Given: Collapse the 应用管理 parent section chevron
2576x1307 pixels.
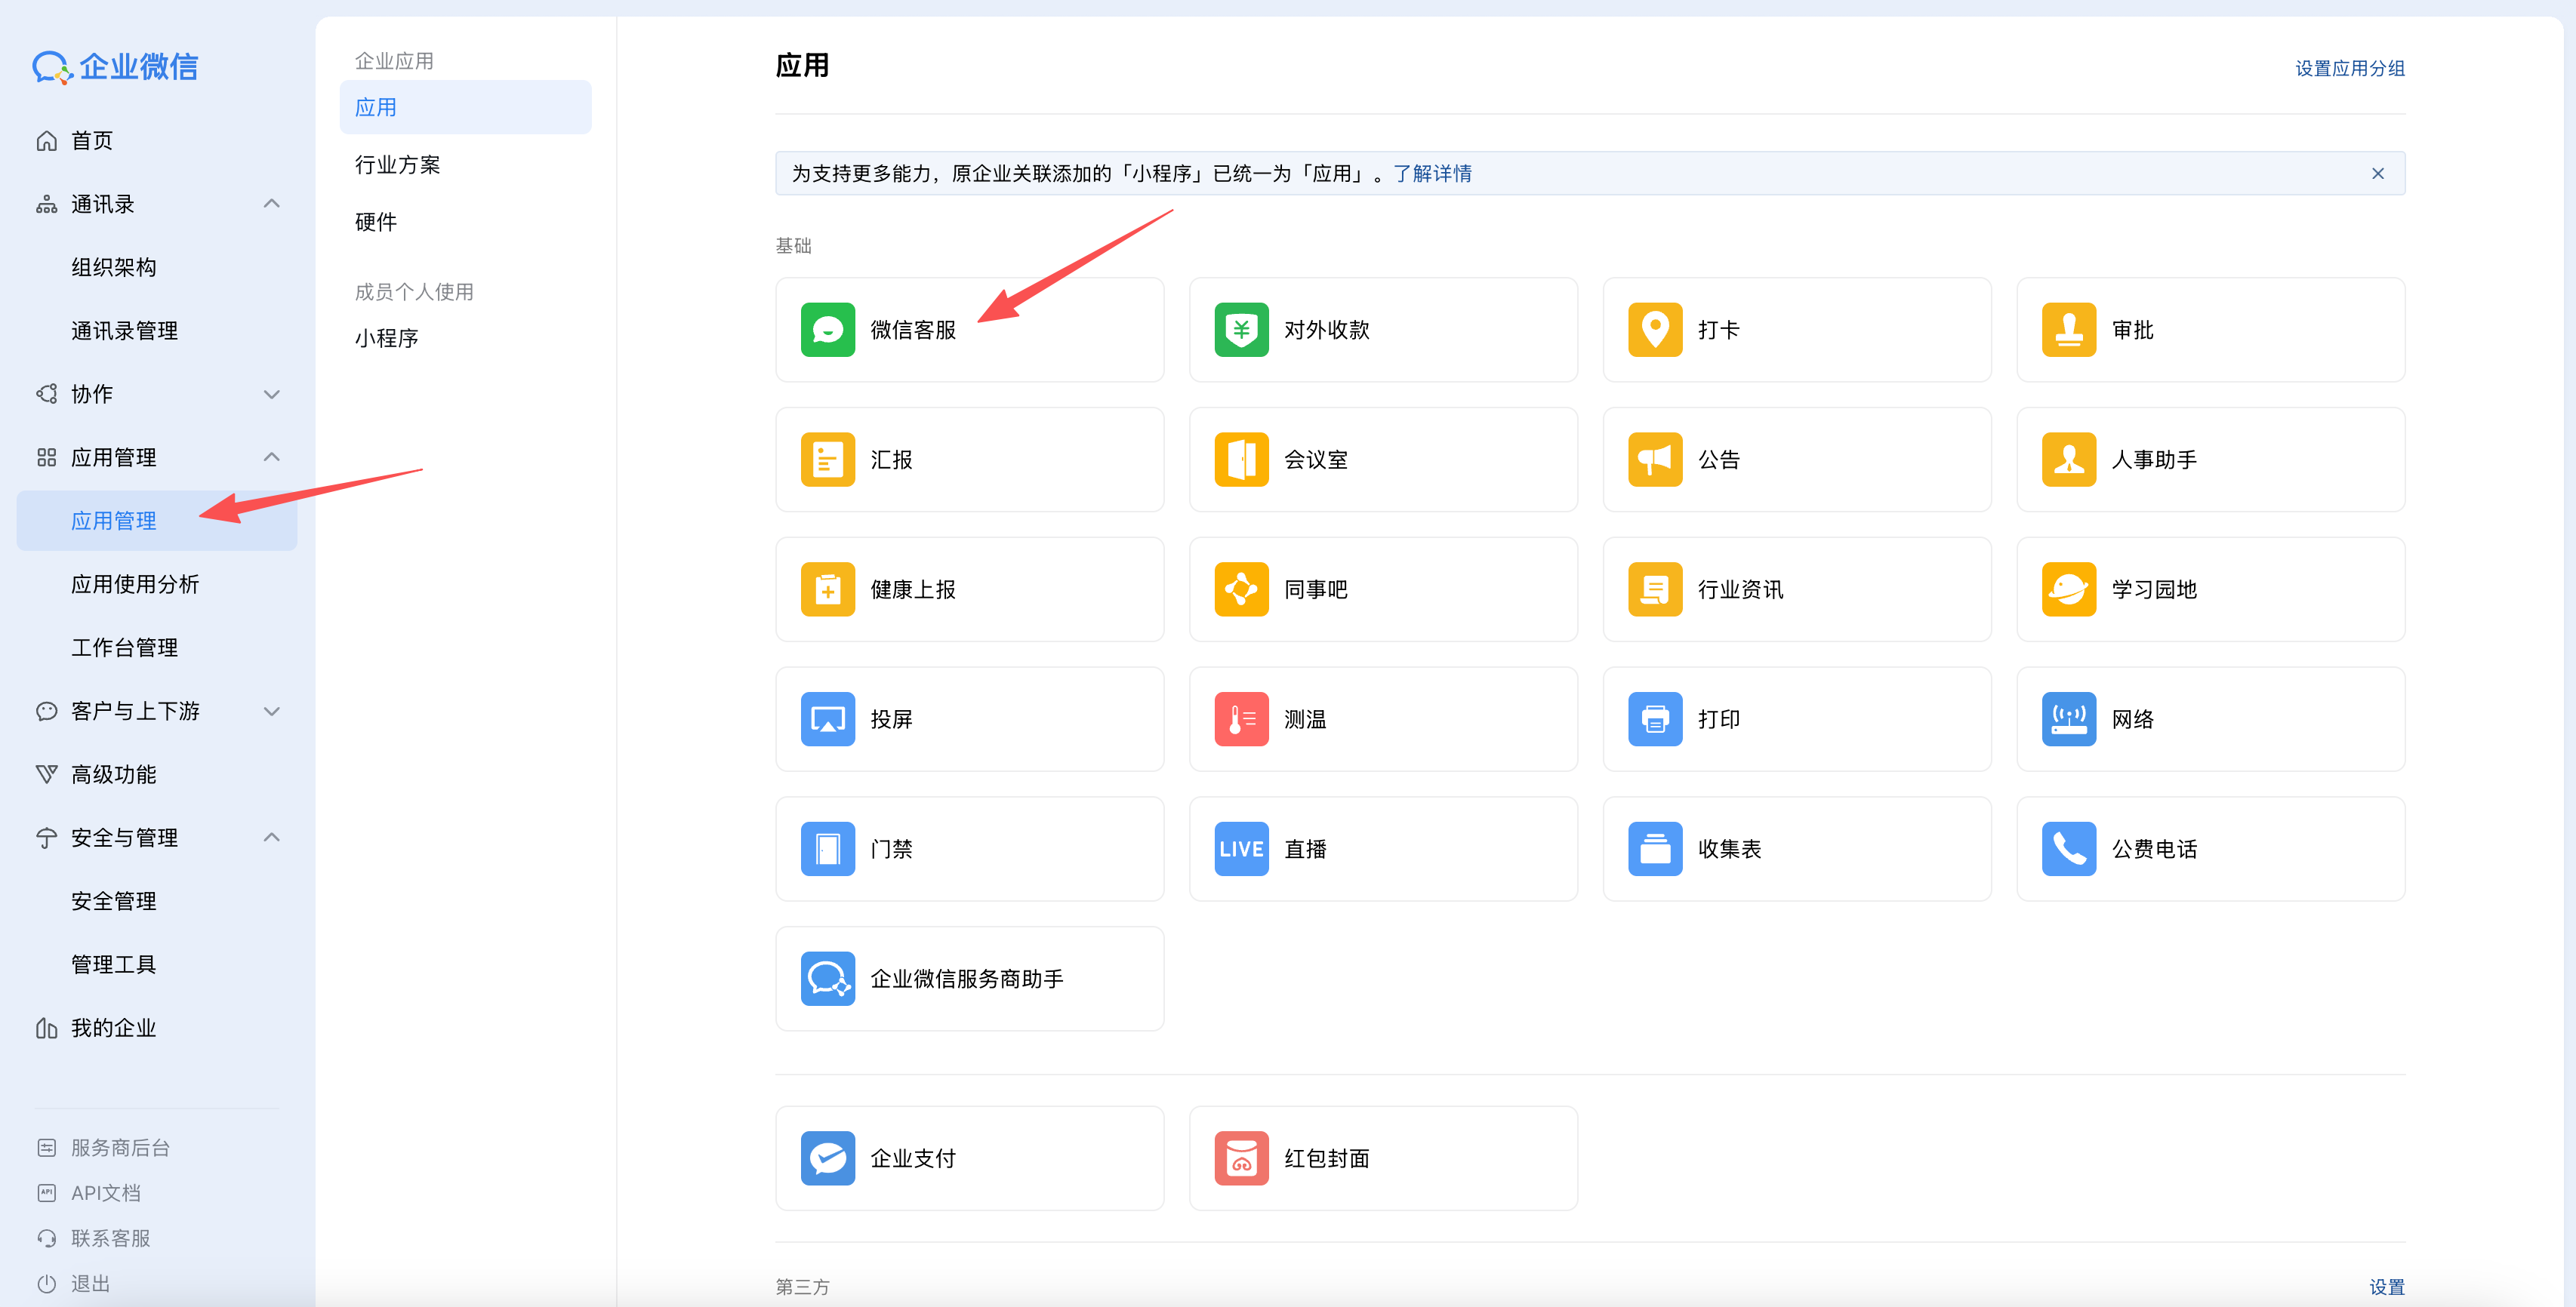Looking at the screenshot, I should coord(271,457).
